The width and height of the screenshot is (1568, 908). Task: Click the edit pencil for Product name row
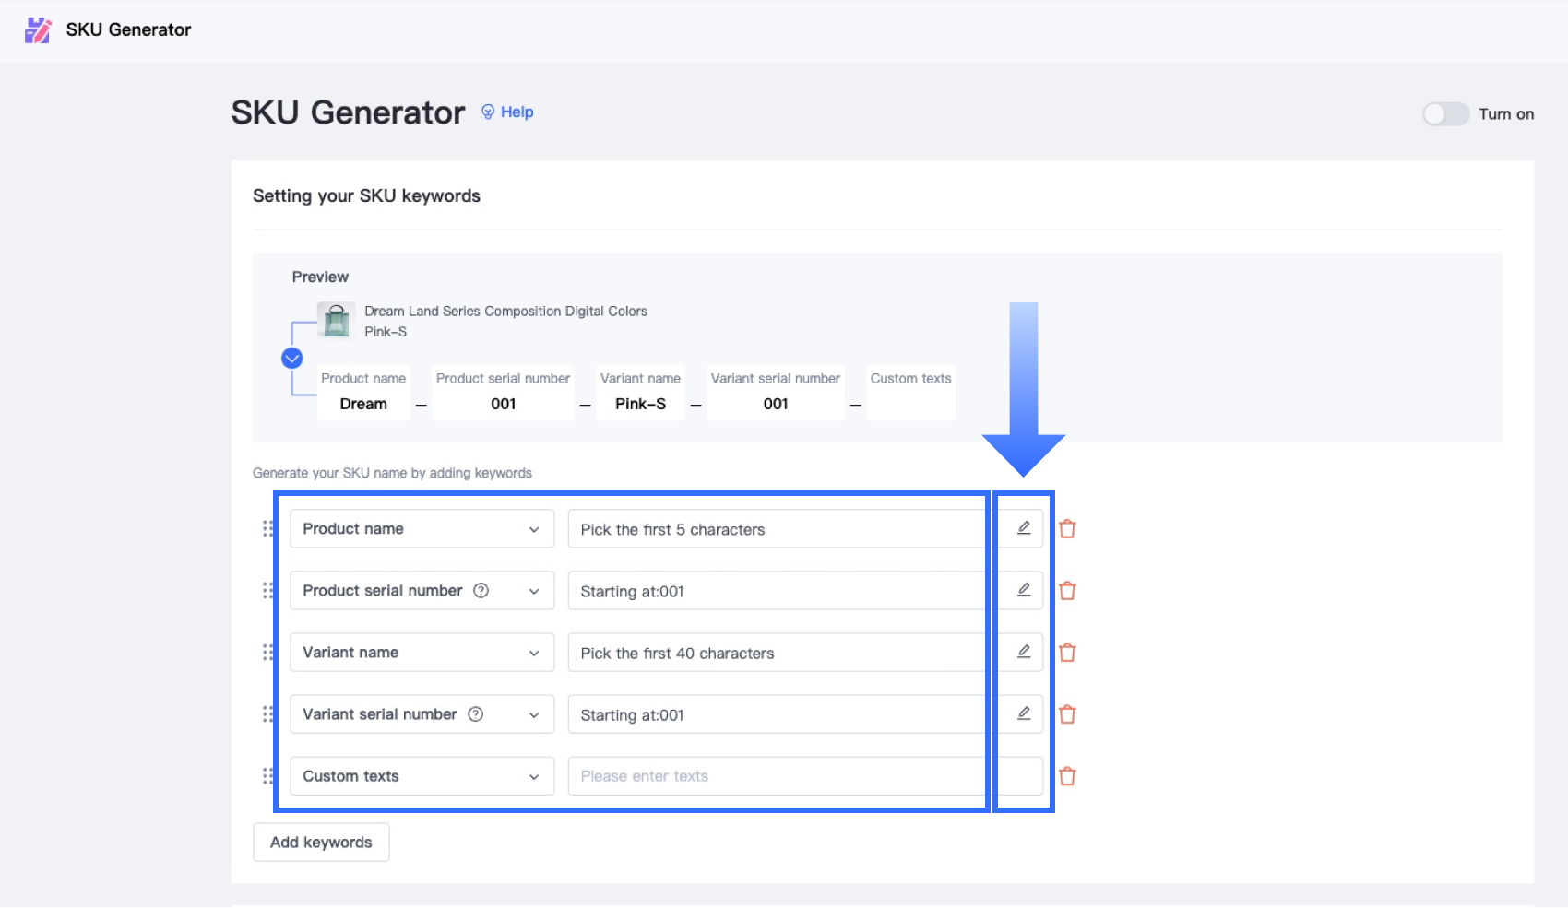(x=1023, y=528)
